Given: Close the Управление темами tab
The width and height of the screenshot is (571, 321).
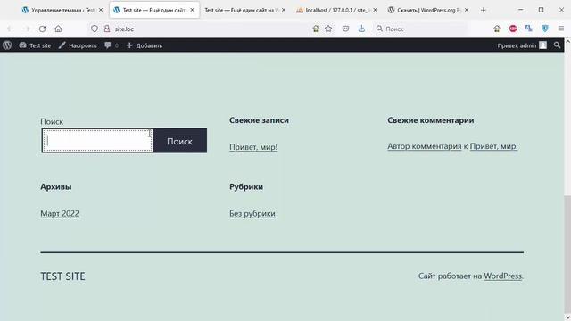Looking at the screenshot, I should (x=101, y=10).
